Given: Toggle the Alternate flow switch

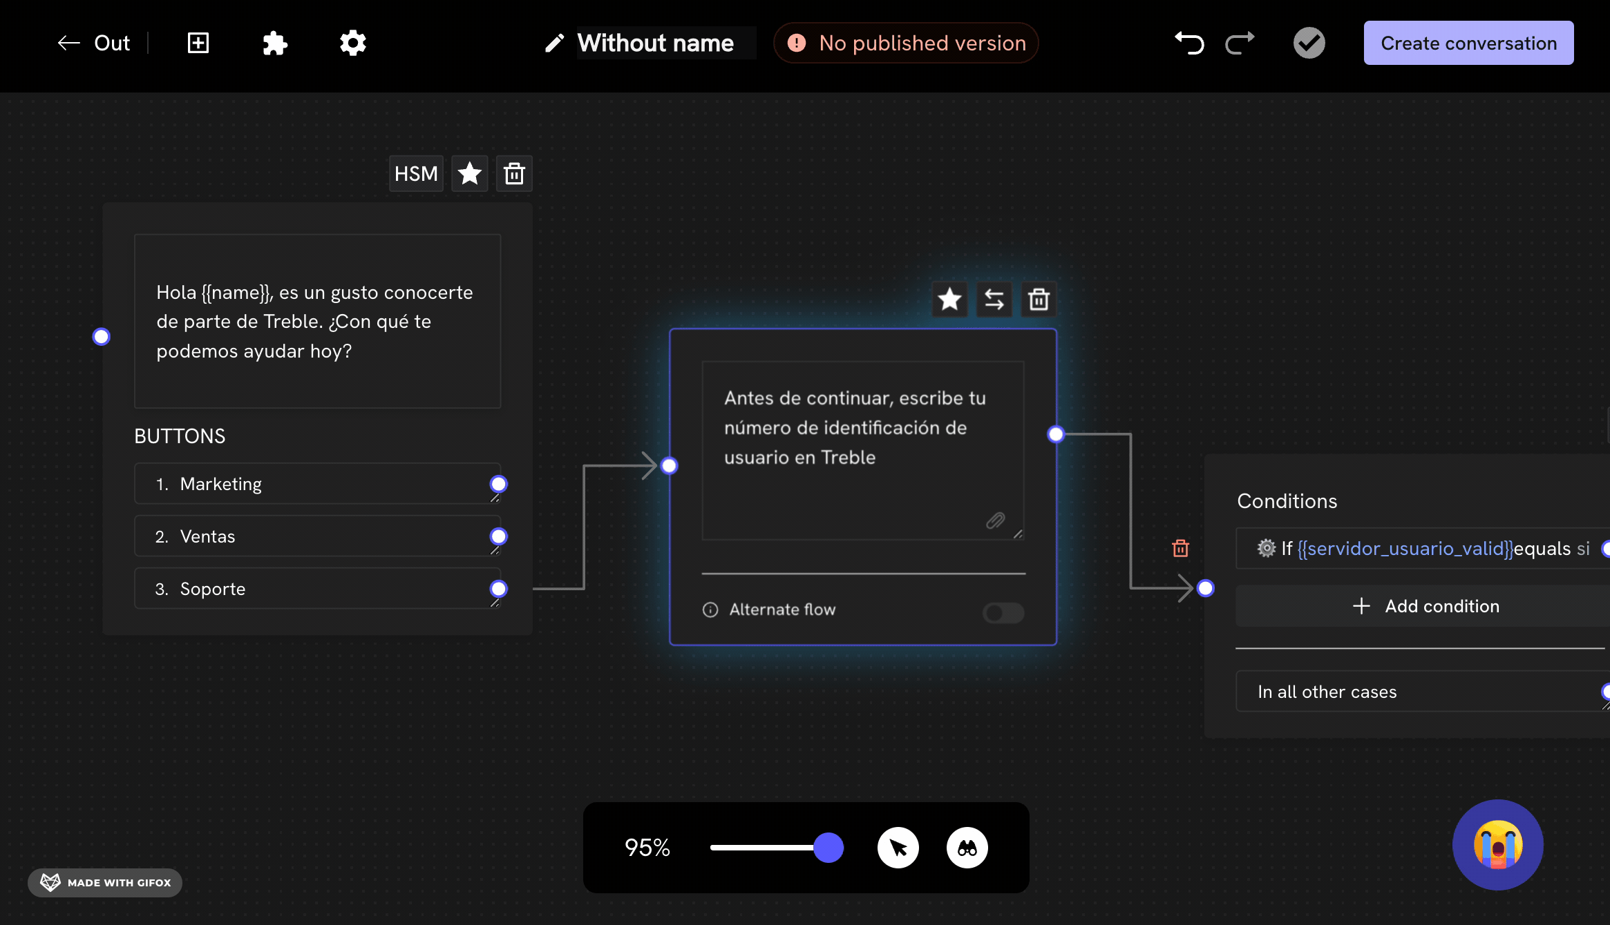Looking at the screenshot, I should tap(1003, 612).
